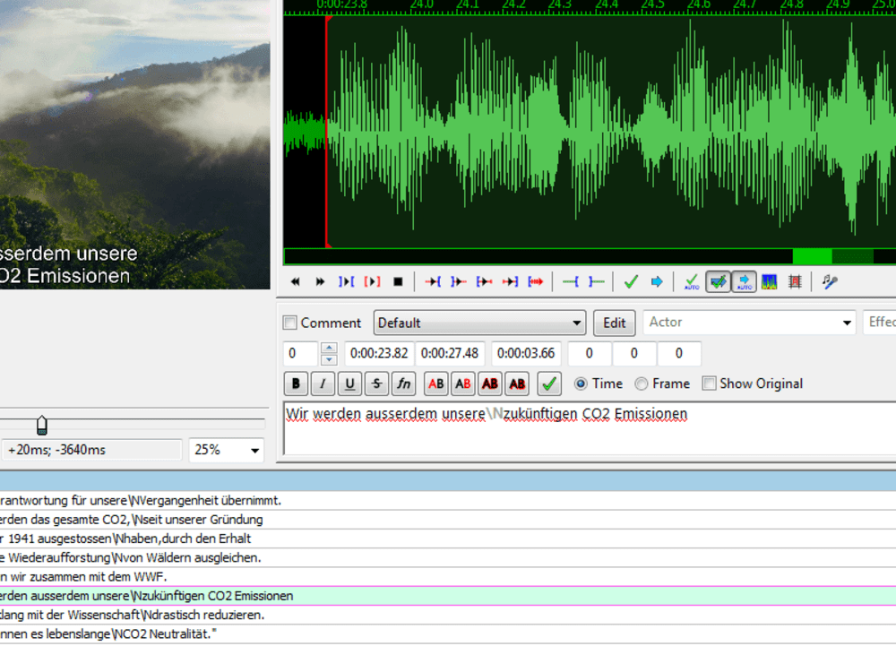Play first 500ms of selection
The width and height of the screenshot is (896, 672).
[x=484, y=281]
